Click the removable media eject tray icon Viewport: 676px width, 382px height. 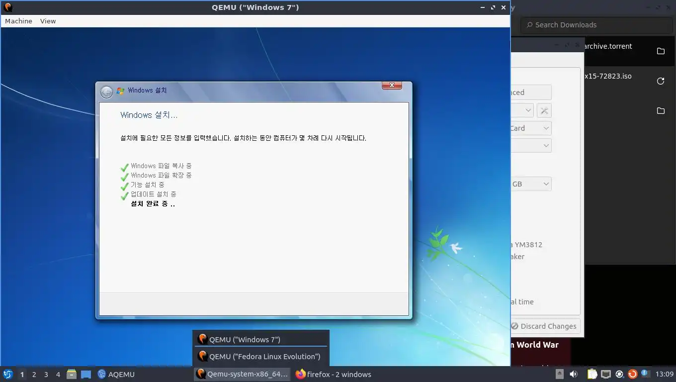point(559,374)
